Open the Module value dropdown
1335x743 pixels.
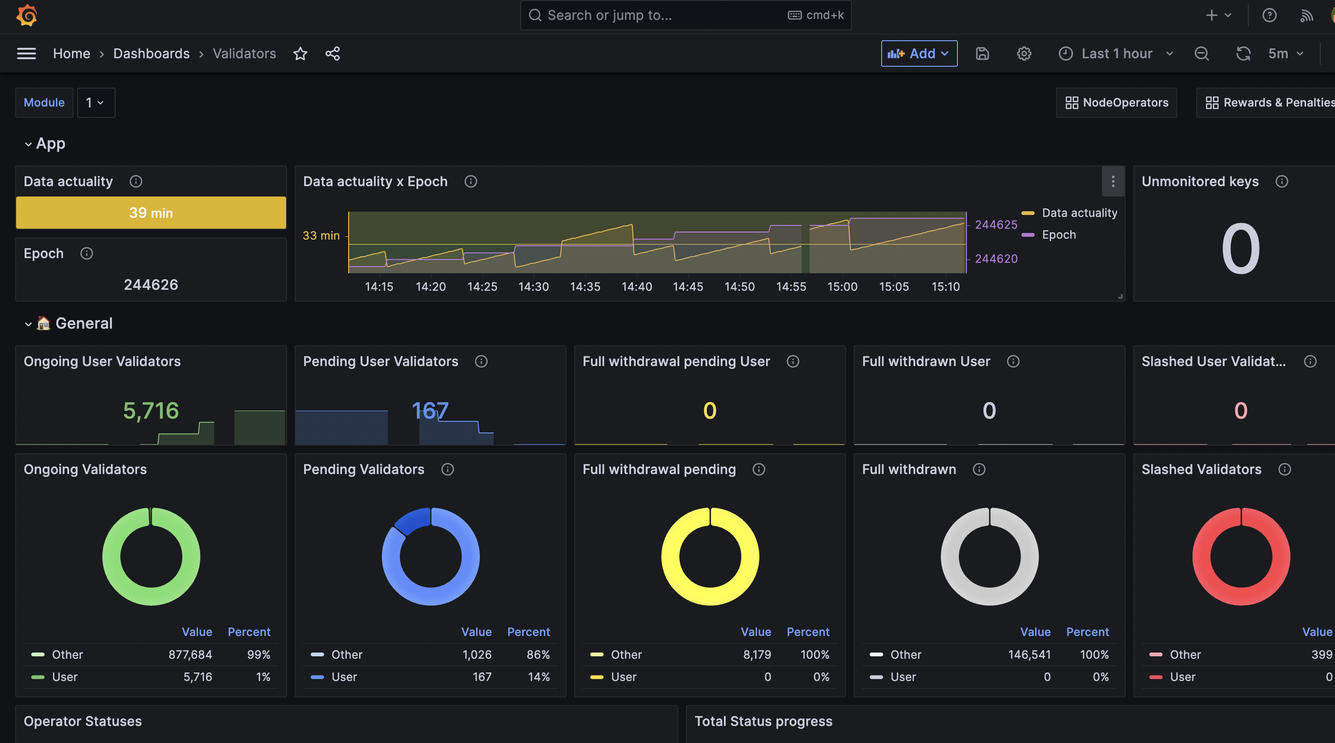click(x=96, y=103)
